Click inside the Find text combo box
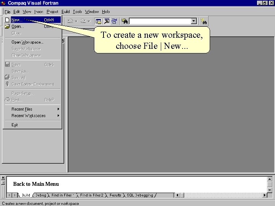The image size is (275, 206). [160, 21]
